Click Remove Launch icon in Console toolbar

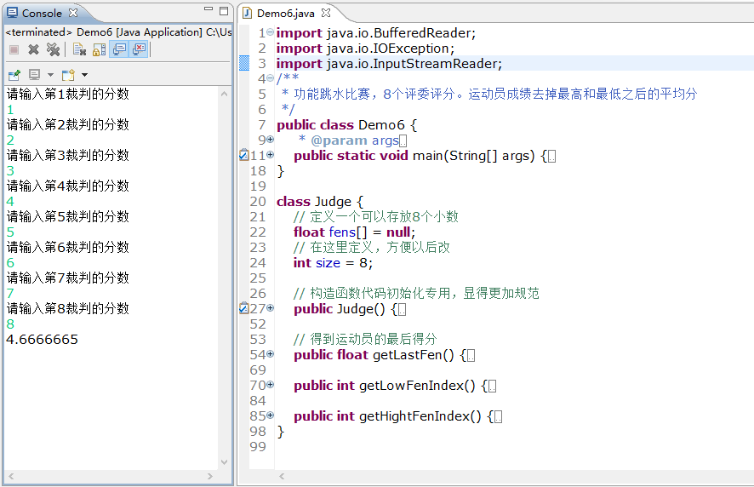33,49
